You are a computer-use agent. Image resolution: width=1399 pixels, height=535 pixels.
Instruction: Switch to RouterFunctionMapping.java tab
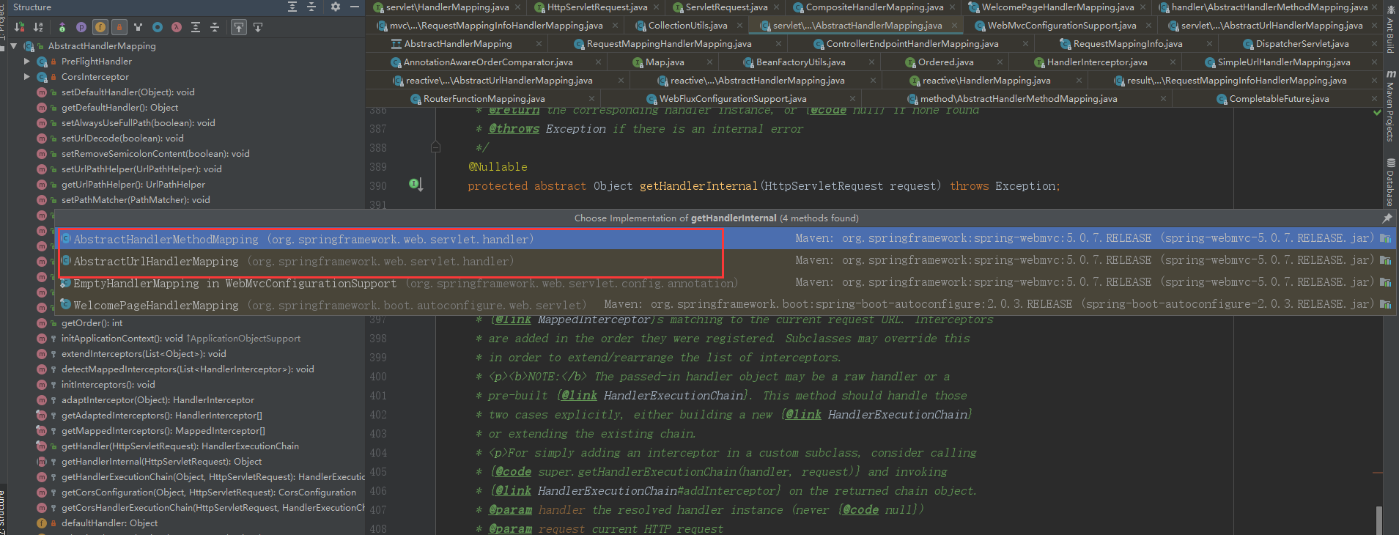pyautogui.click(x=484, y=99)
